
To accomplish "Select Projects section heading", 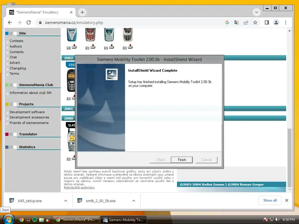I will coord(26,104).
